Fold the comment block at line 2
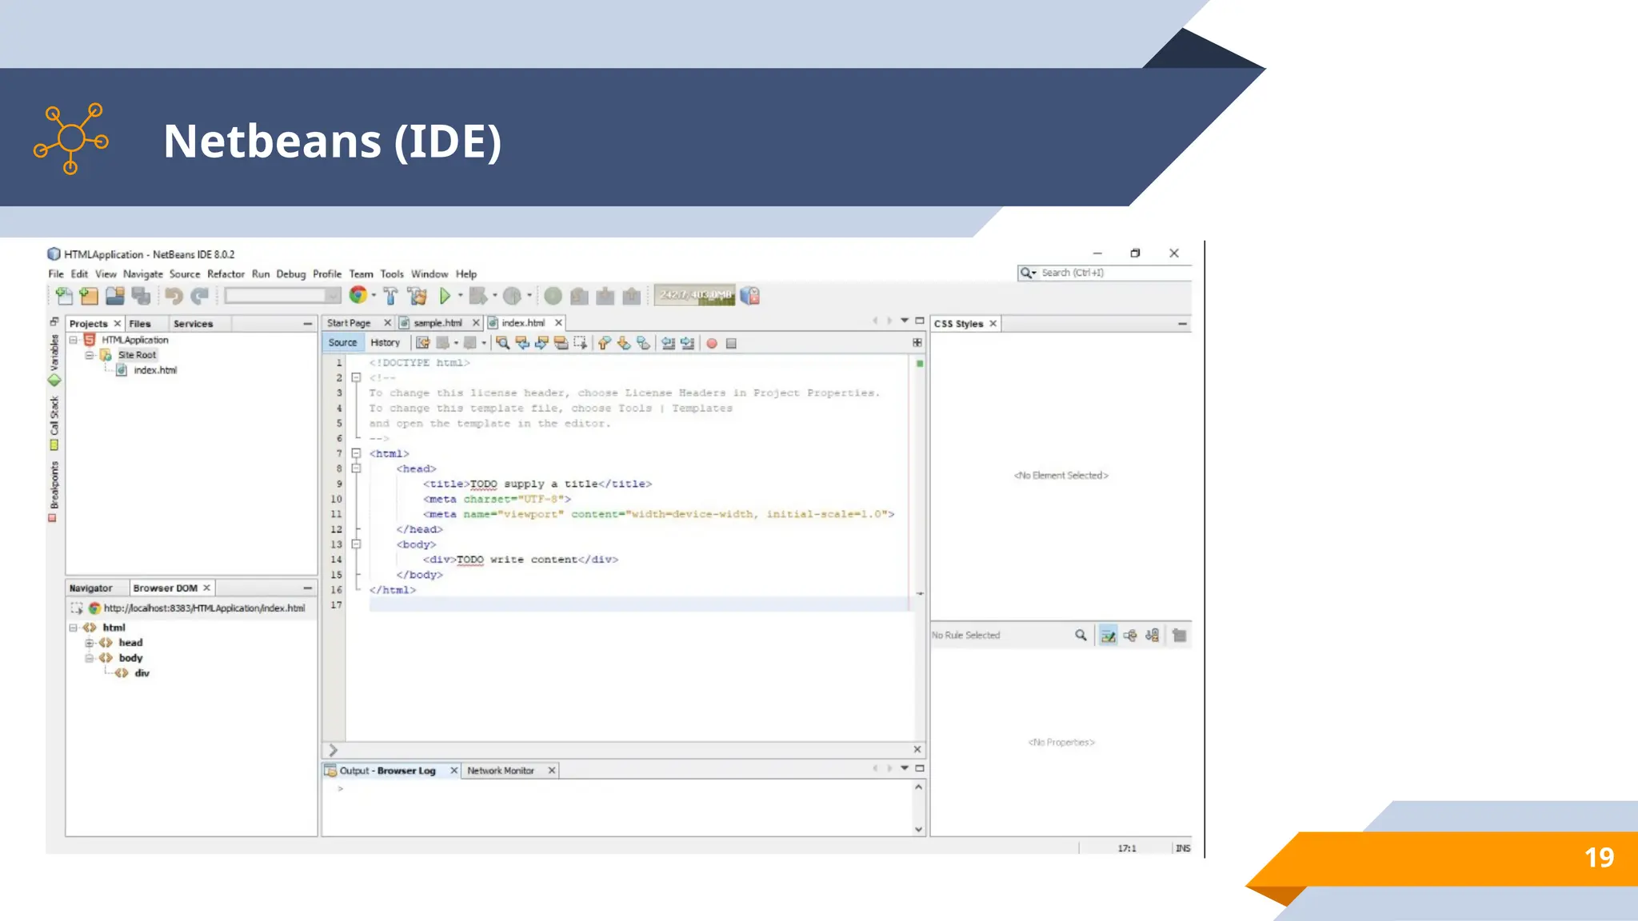Image resolution: width=1638 pixels, height=921 pixels. coord(357,377)
